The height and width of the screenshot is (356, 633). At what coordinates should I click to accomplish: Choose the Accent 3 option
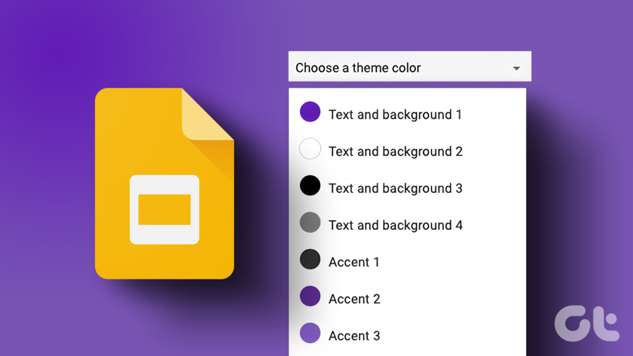[355, 335]
